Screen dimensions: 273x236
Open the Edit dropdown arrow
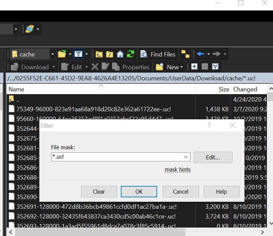point(87,67)
